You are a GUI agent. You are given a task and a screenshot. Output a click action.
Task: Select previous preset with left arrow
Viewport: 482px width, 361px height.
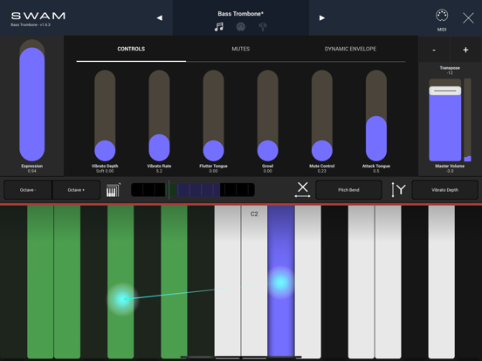[159, 17]
